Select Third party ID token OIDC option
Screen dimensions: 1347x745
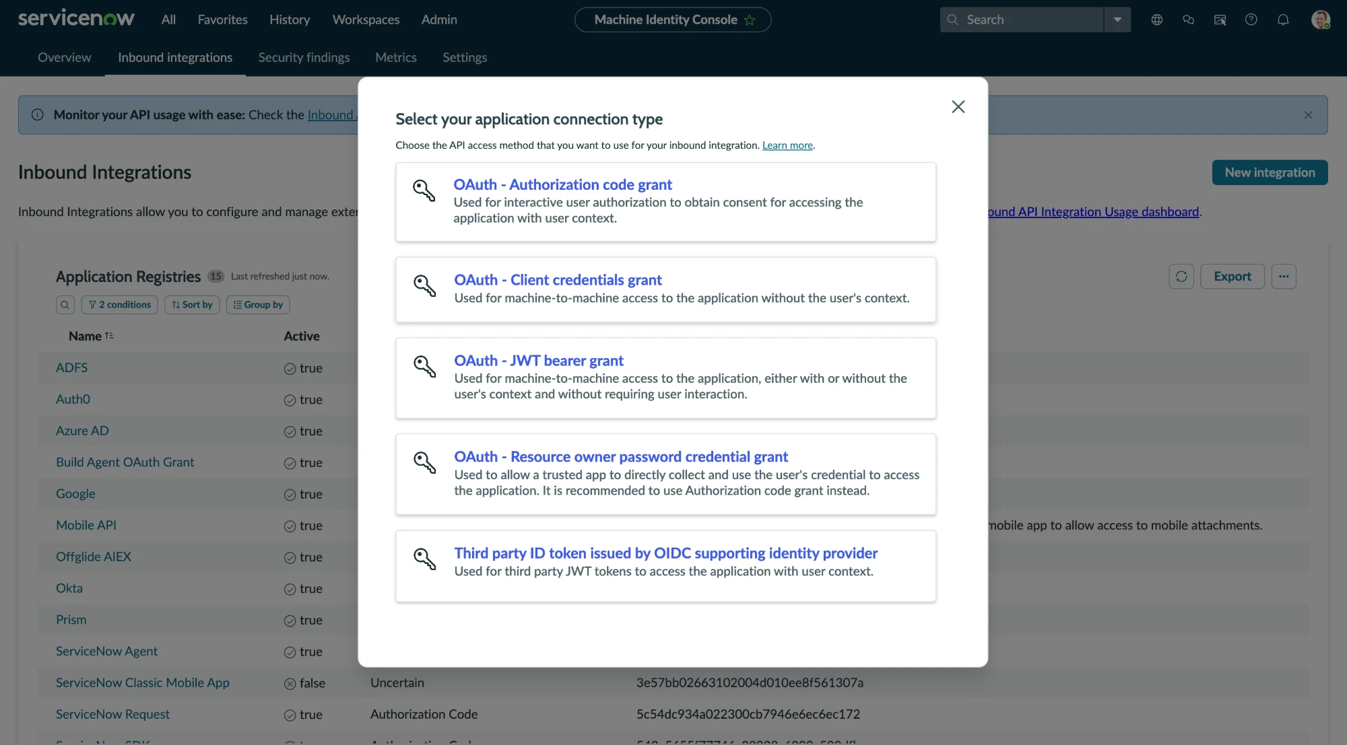pyautogui.click(x=665, y=565)
